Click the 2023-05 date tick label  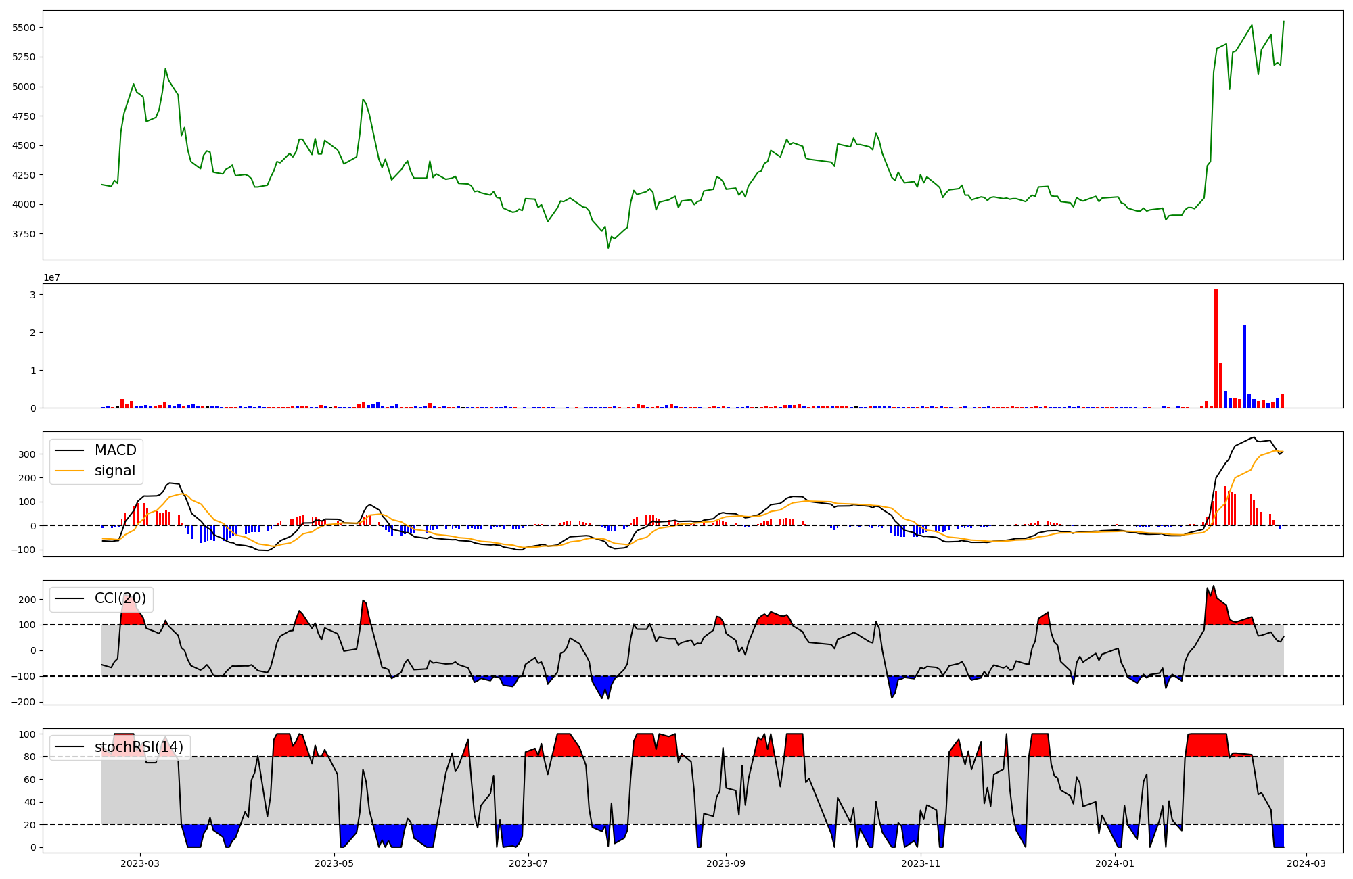pos(334,863)
